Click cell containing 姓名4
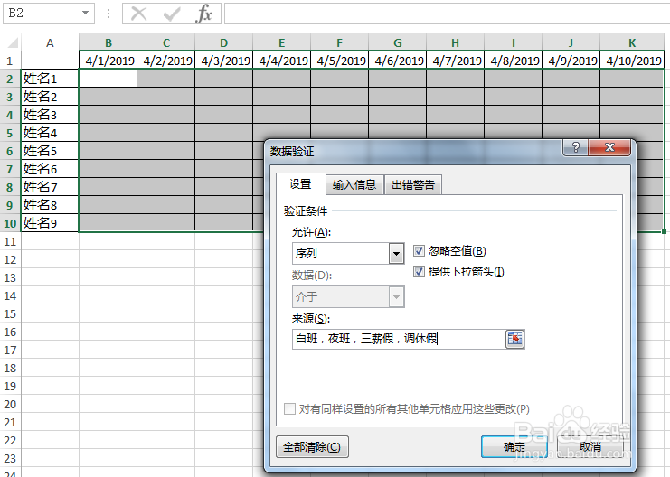The height and width of the screenshot is (477, 670). (x=50, y=133)
